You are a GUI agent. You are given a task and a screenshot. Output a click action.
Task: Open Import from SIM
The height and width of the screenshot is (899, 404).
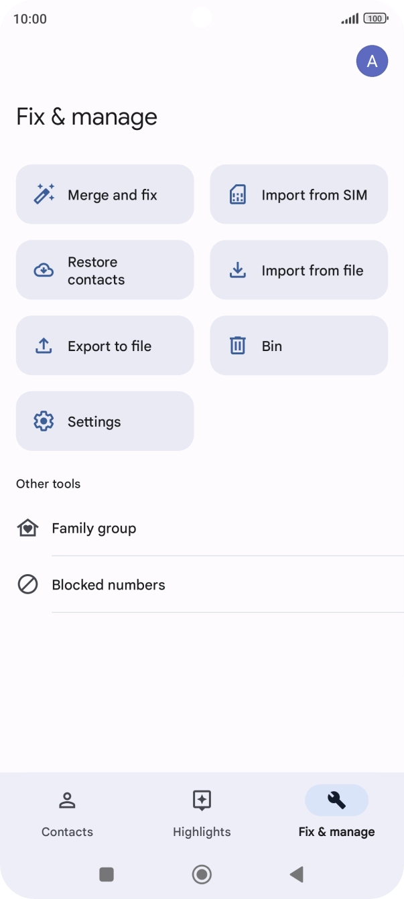click(299, 194)
